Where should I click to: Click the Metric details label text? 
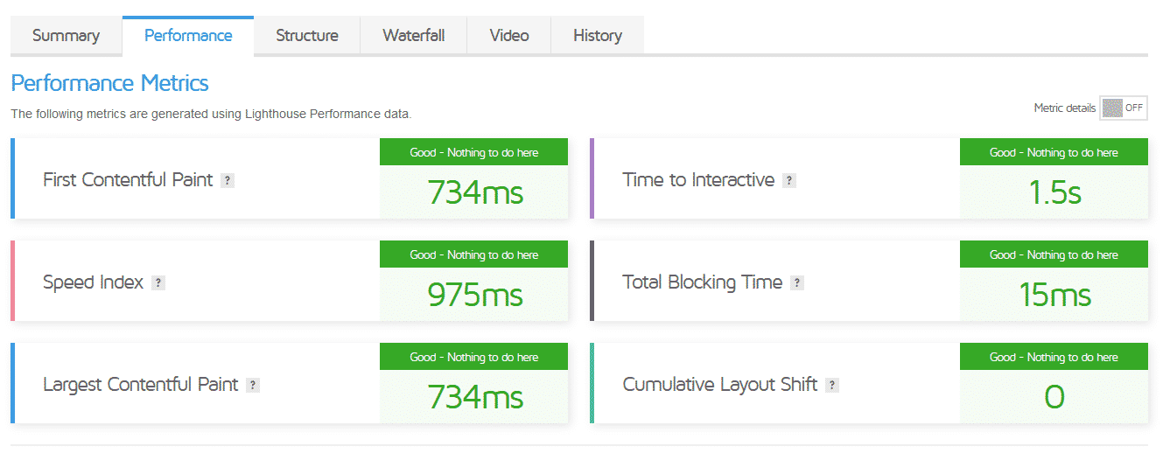tap(1064, 108)
